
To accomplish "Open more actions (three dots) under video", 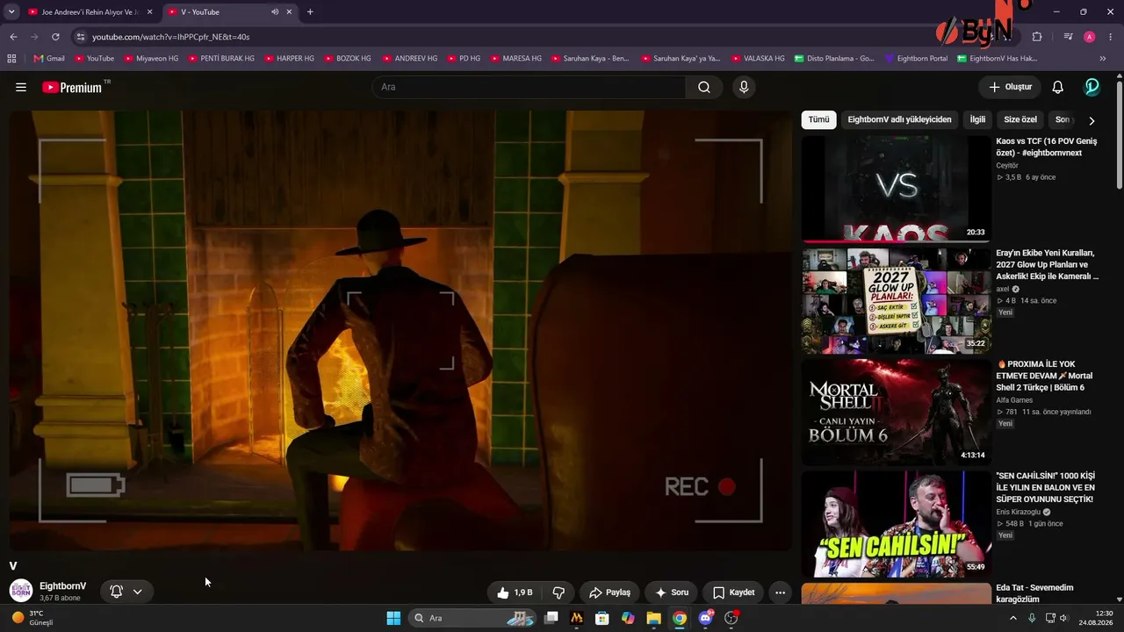I will pos(780,592).
